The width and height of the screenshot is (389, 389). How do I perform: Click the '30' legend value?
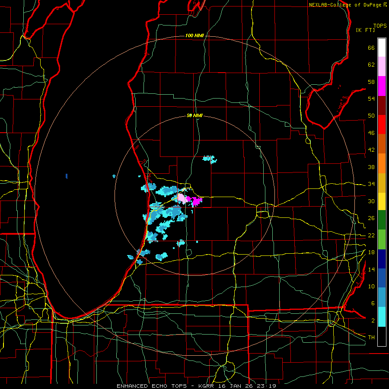[x=371, y=201]
